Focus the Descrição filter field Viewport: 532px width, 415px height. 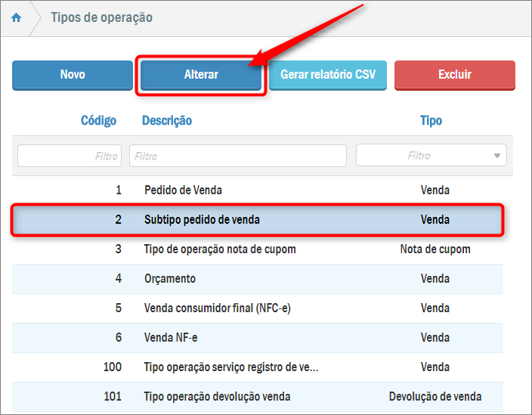[237, 156]
